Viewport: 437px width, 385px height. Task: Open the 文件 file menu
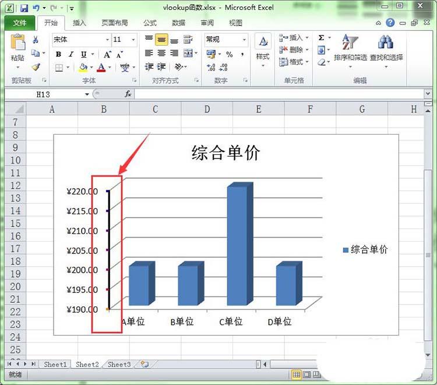[x=20, y=23]
